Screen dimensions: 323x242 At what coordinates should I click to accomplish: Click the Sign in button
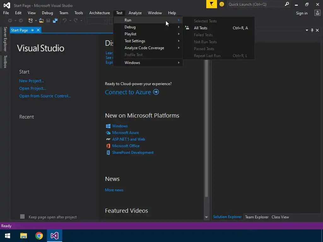(302, 13)
